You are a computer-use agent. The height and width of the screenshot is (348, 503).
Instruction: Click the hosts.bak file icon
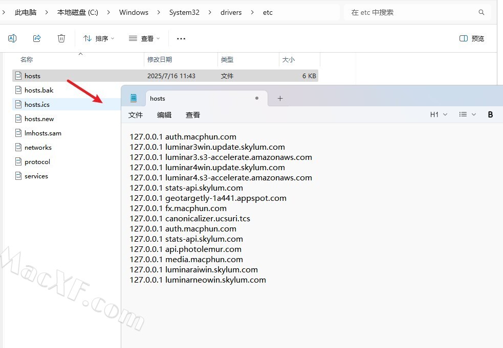pos(18,90)
